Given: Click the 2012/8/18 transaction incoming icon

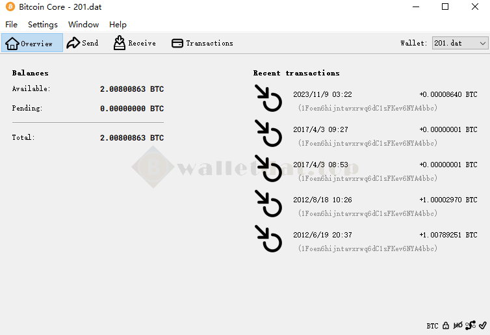Looking at the screenshot, I should (x=268, y=204).
